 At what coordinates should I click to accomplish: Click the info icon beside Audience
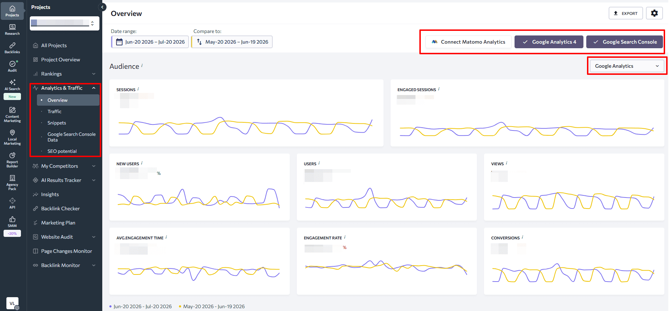click(142, 65)
